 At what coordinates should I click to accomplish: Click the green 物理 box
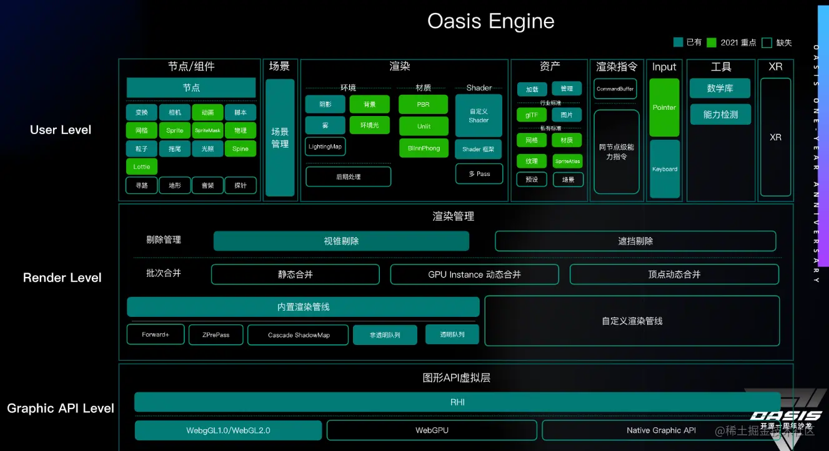click(x=241, y=130)
